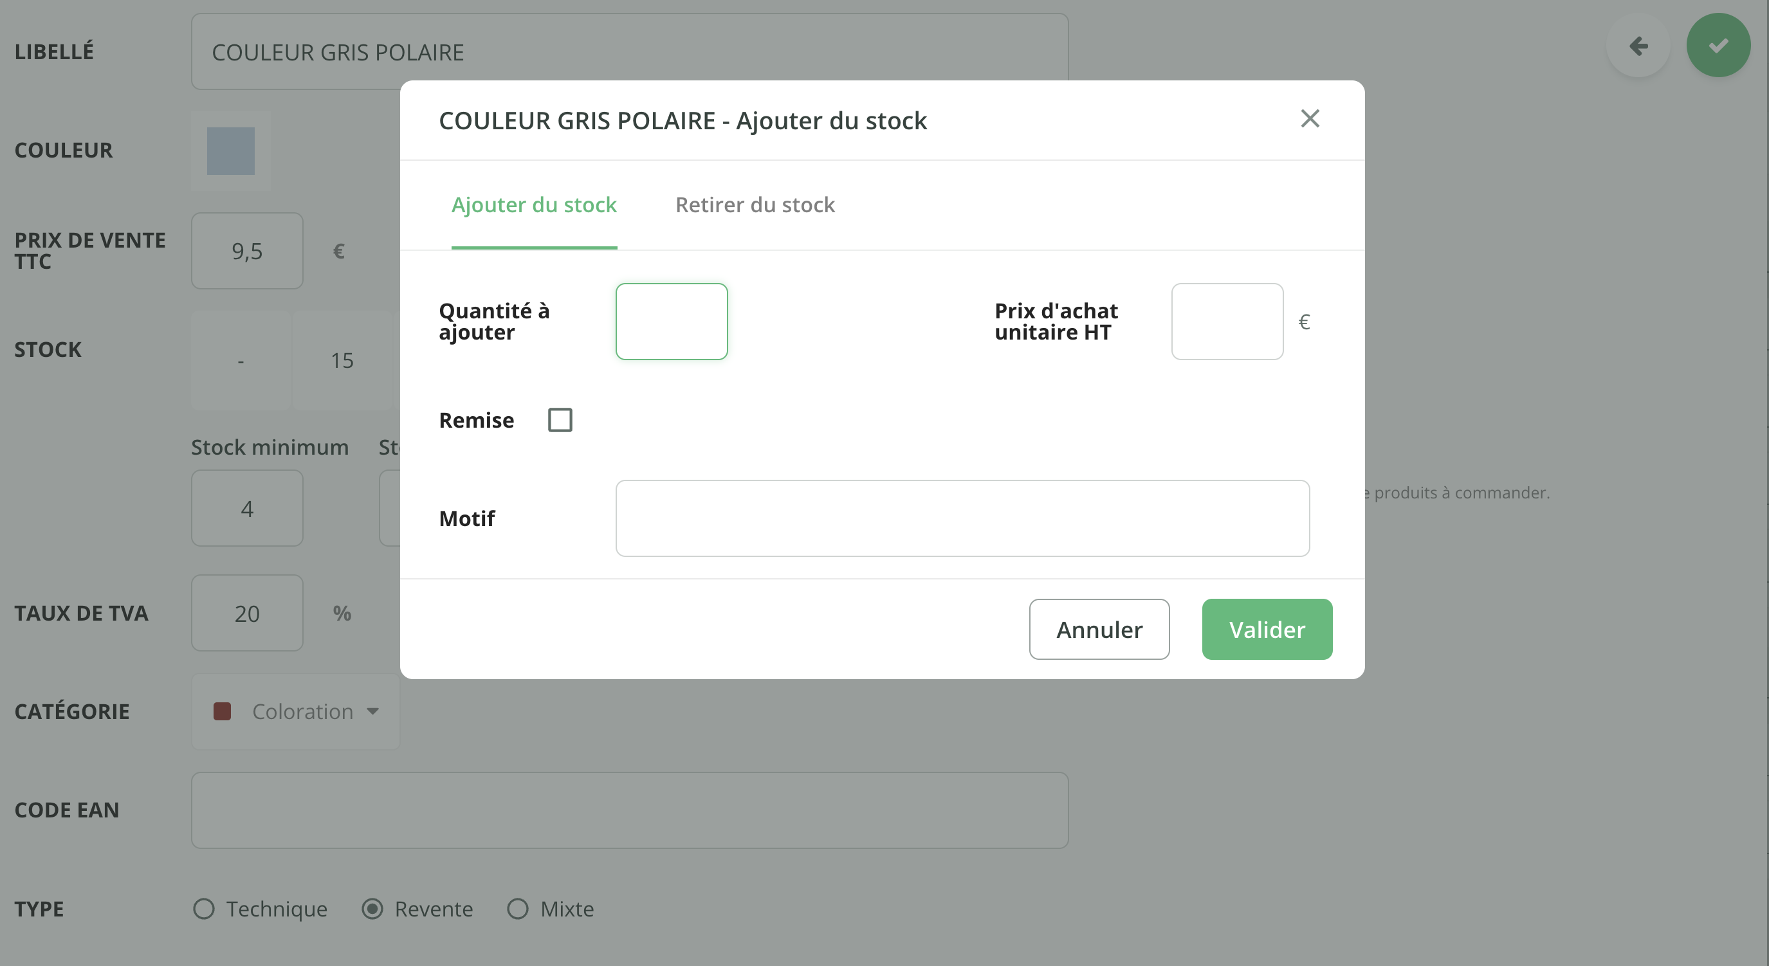Select the Mixte radio button

[518, 909]
